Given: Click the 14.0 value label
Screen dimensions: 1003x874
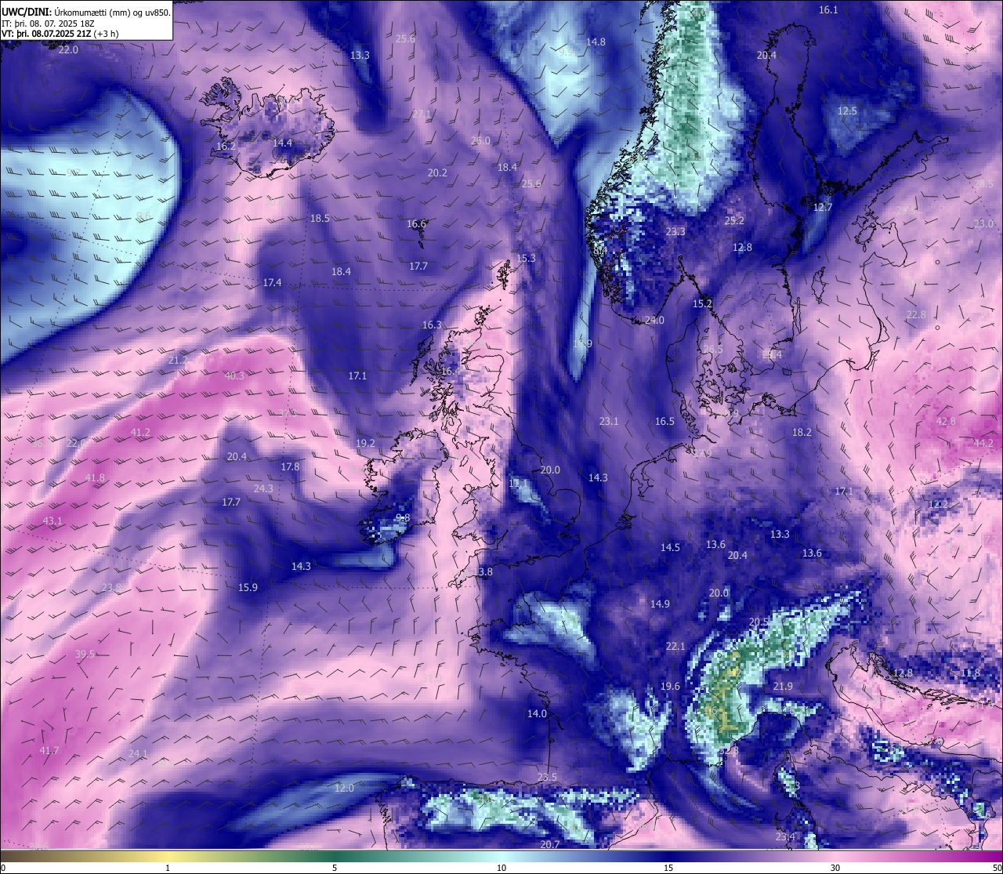Looking at the screenshot, I should pos(537,714).
